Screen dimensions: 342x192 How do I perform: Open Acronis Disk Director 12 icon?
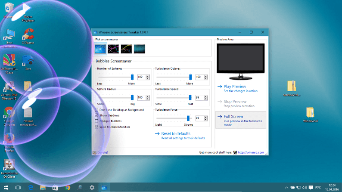point(9,90)
